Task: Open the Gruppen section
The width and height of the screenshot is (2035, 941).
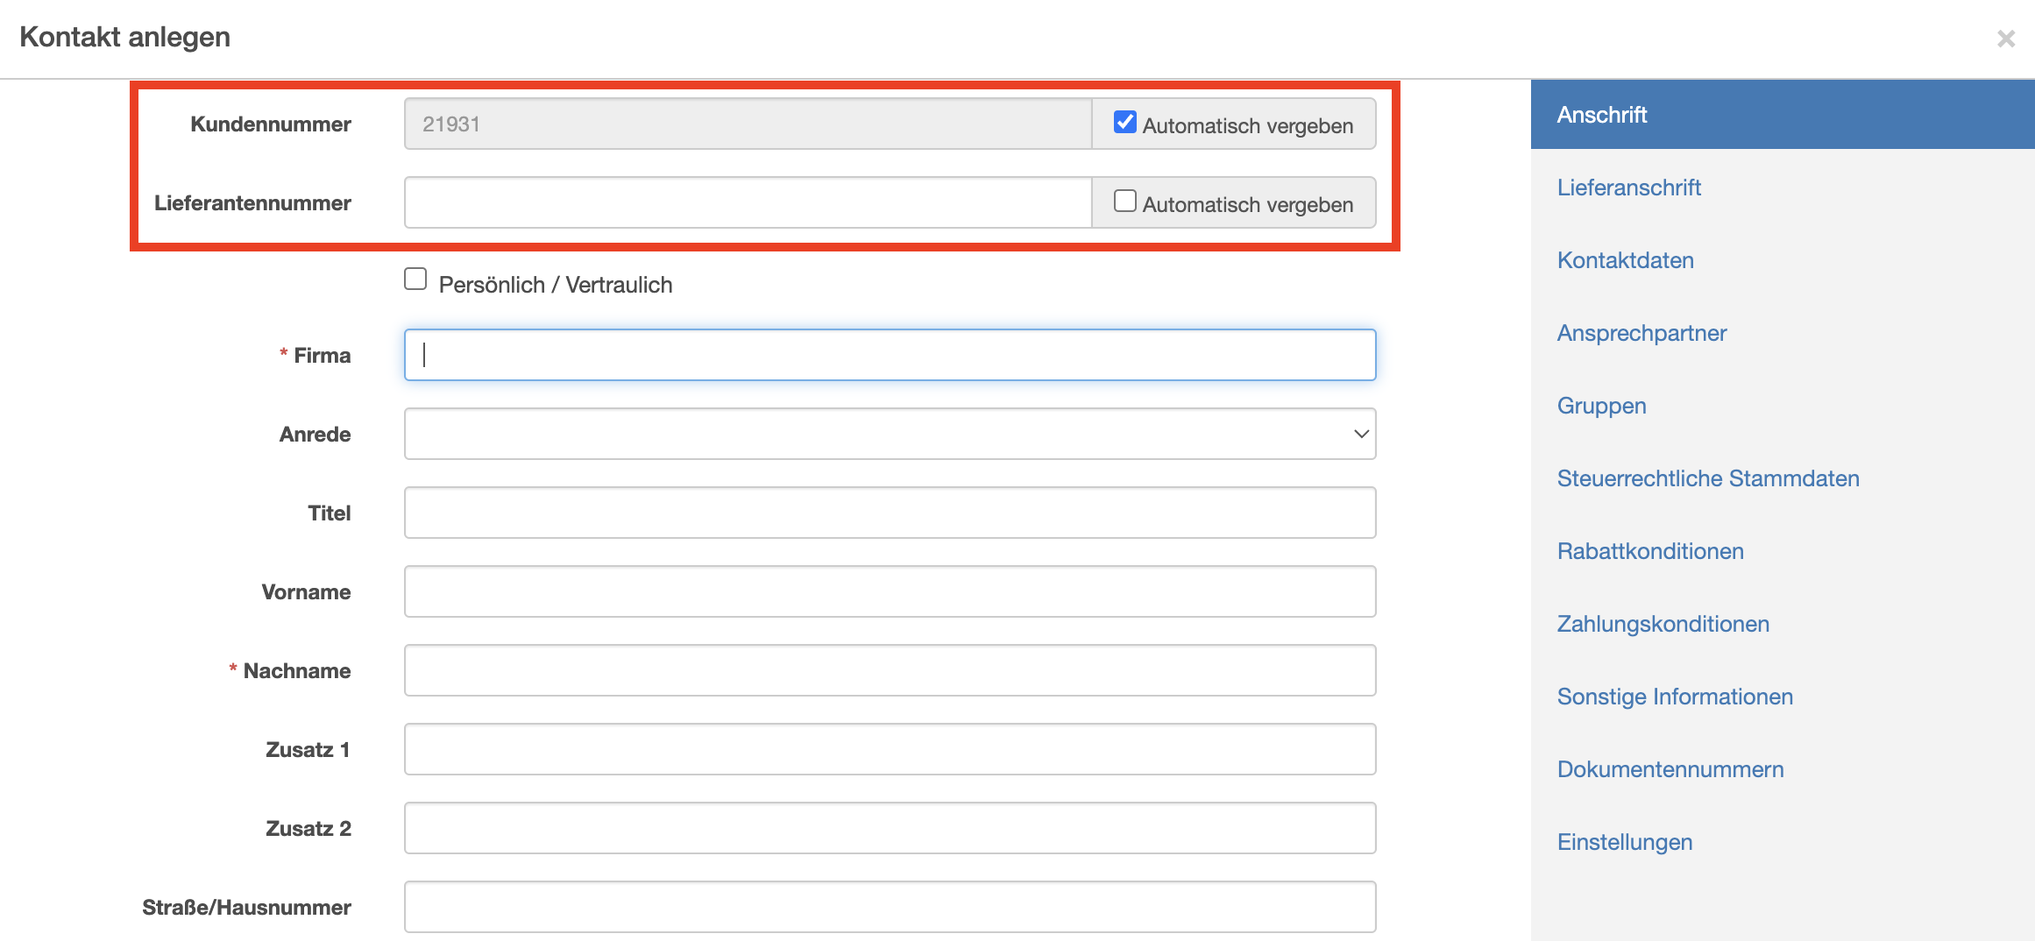Action: [x=1601, y=406]
